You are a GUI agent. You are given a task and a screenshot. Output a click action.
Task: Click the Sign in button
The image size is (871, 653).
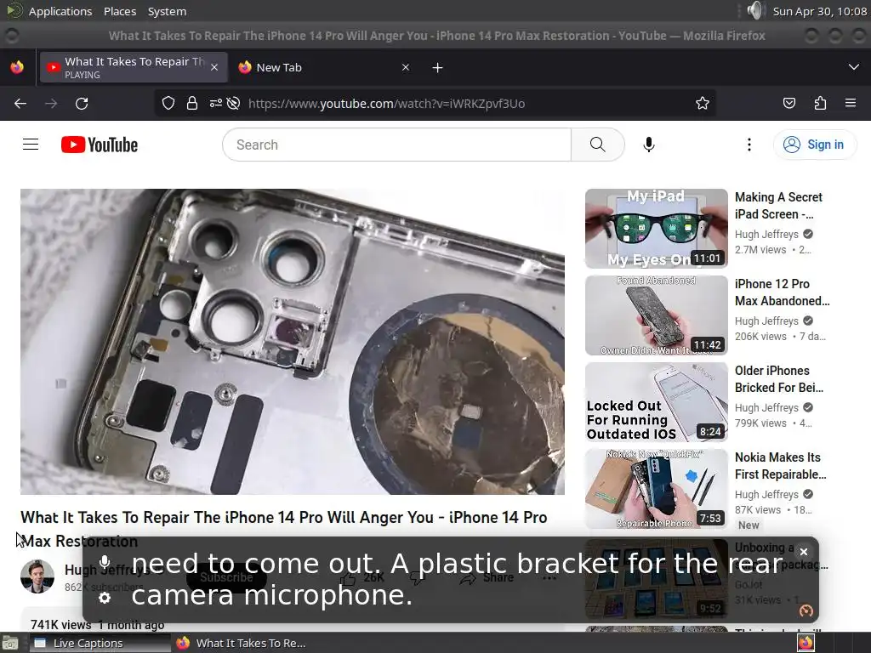[x=814, y=145]
